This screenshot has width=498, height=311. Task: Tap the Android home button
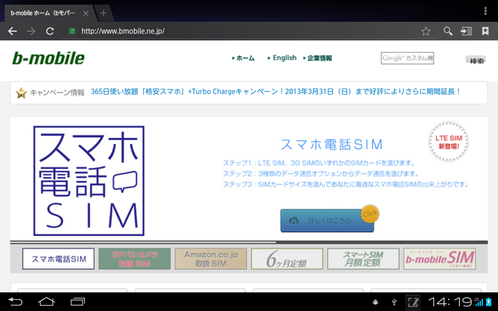coord(46,302)
